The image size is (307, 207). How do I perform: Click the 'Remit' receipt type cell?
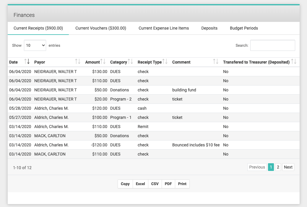click(143, 127)
